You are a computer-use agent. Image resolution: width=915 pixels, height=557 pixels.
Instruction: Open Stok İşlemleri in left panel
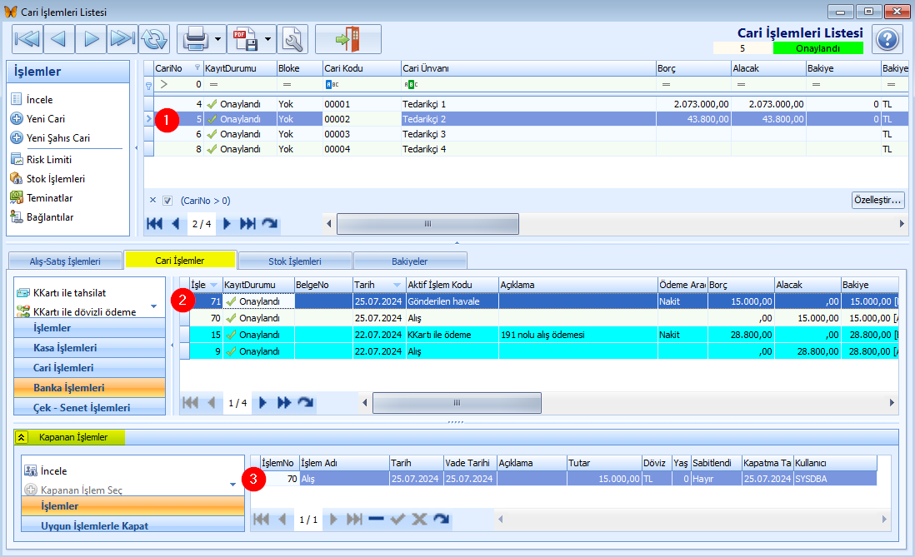[x=56, y=179]
